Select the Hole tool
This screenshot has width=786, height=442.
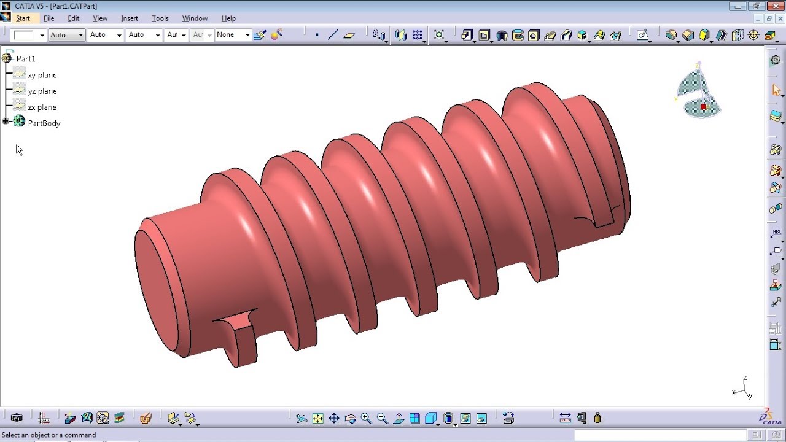click(534, 35)
